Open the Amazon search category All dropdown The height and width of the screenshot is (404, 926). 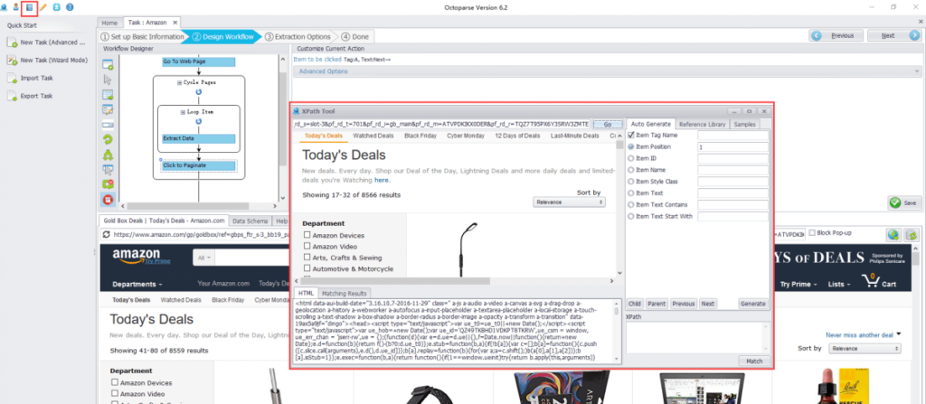point(205,258)
